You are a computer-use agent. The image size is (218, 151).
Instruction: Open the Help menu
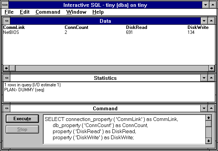(98, 12)
